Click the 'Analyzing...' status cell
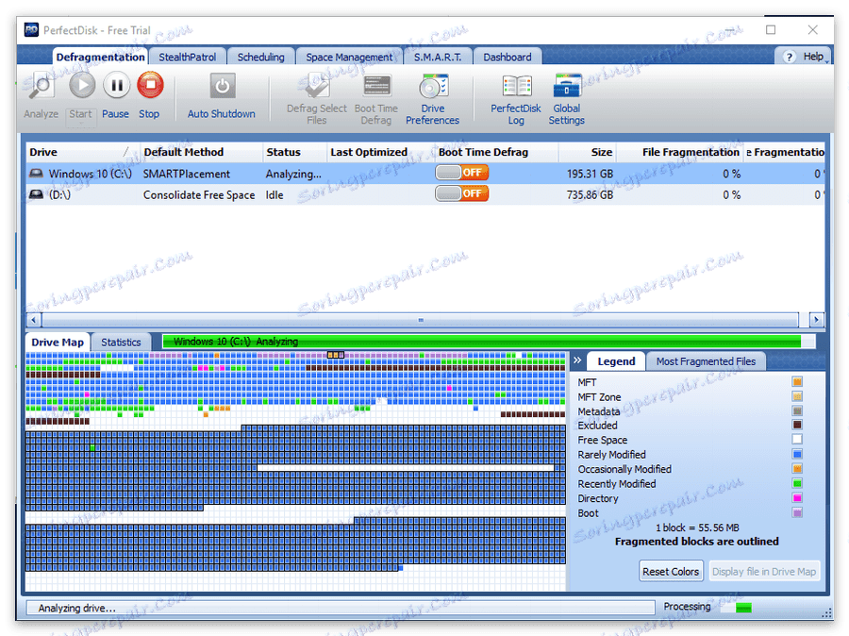The width and height of the screenshot is (849, 636). [293, 174]
